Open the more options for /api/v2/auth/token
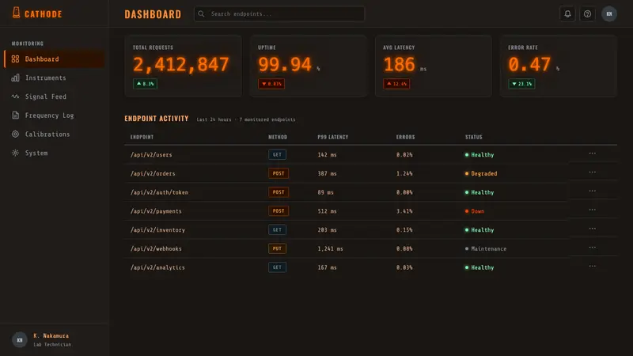The height and width of the screenshot is (356, 633). tap(592, 191)
